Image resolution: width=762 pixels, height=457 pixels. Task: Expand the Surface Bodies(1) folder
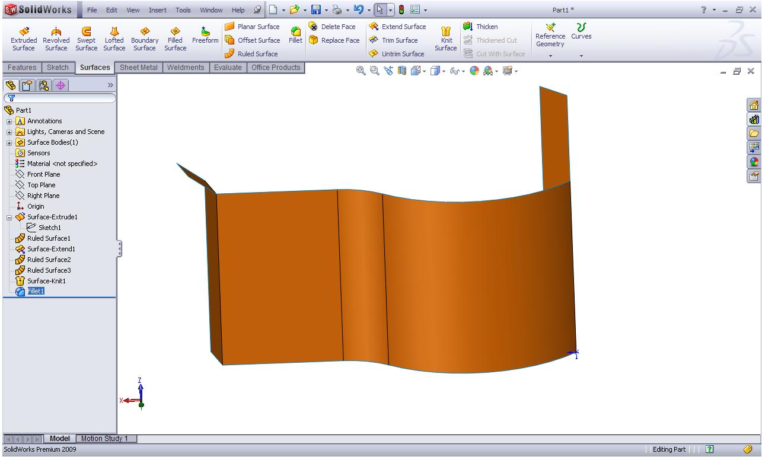pyautogui.click(x=9, y=143)
